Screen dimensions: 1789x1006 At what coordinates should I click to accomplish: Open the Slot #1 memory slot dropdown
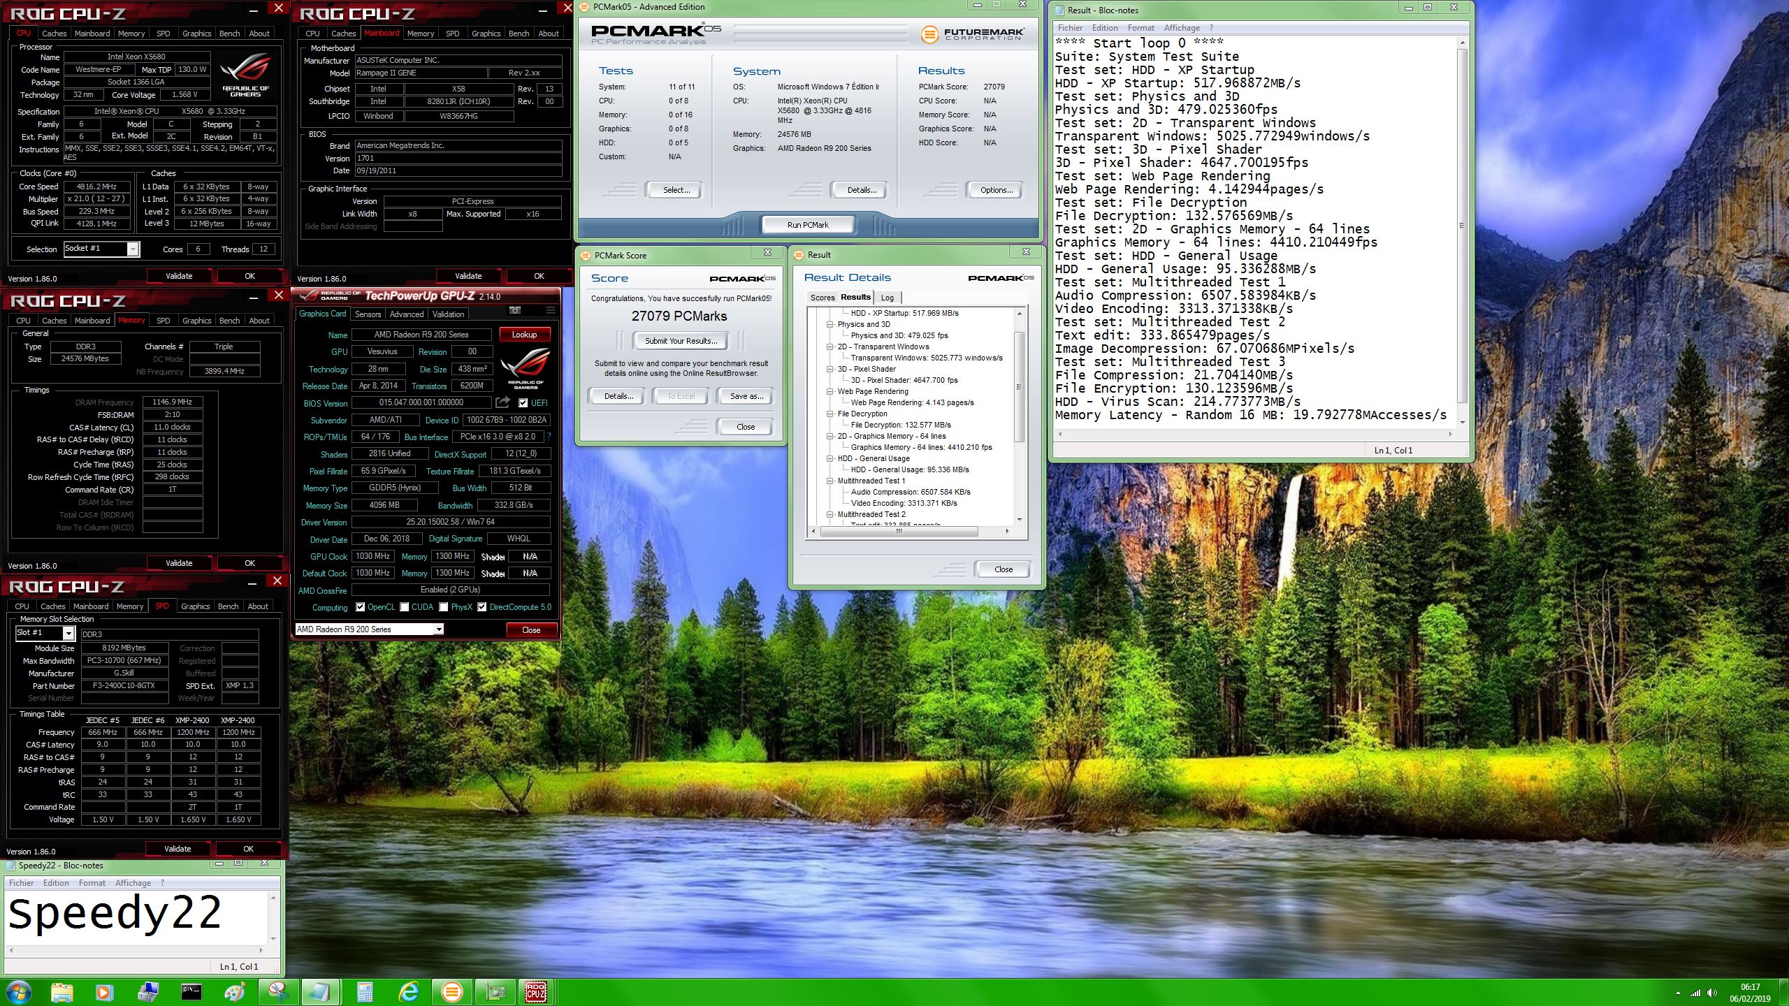pos(68,633)
